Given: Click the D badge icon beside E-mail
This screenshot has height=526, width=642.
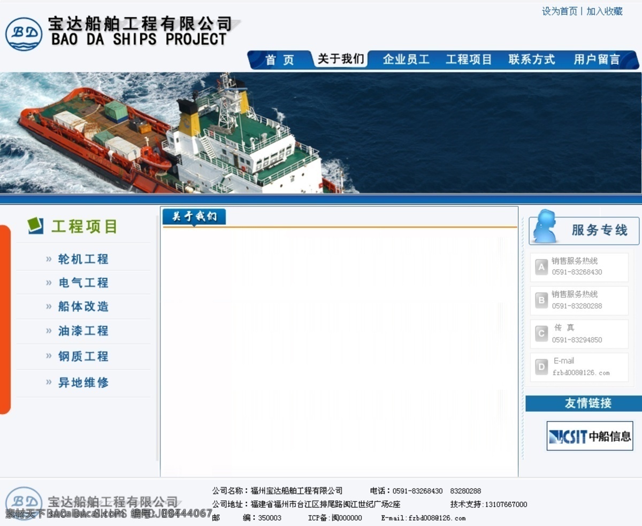Looking at the screenshot, I should click(541, 367).
